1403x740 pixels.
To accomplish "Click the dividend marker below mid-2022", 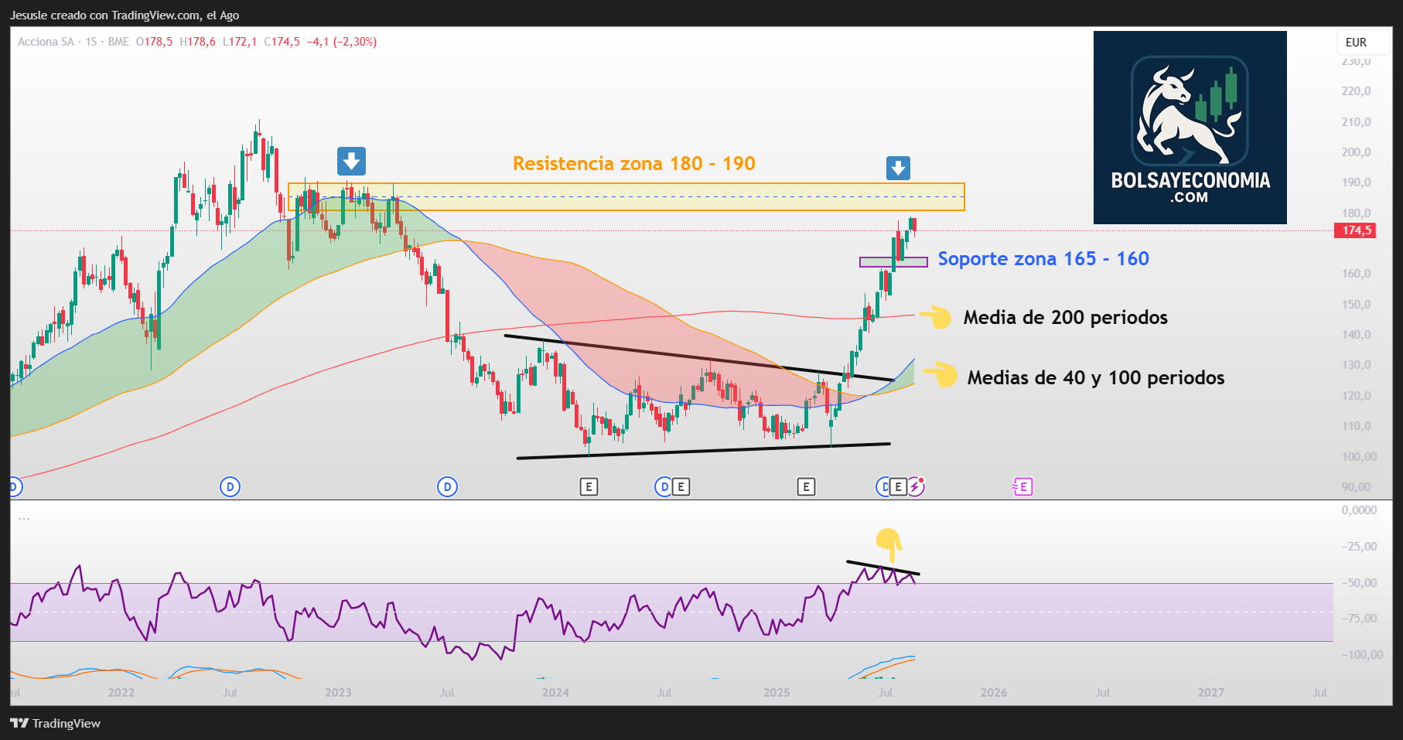I will coord(230,486).
